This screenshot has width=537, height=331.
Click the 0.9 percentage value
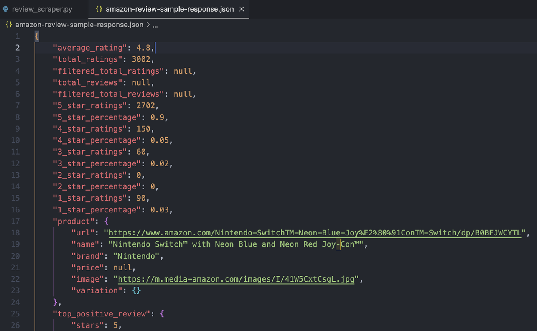pos(157,117)
